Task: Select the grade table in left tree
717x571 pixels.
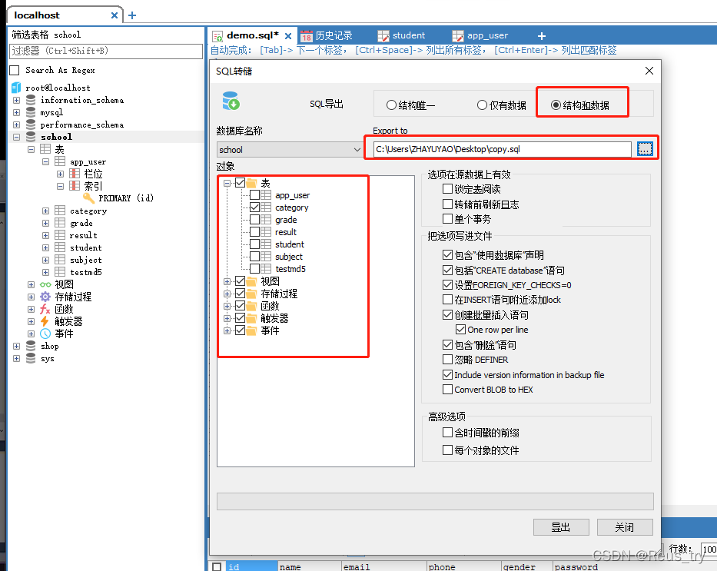Action: 81,223
